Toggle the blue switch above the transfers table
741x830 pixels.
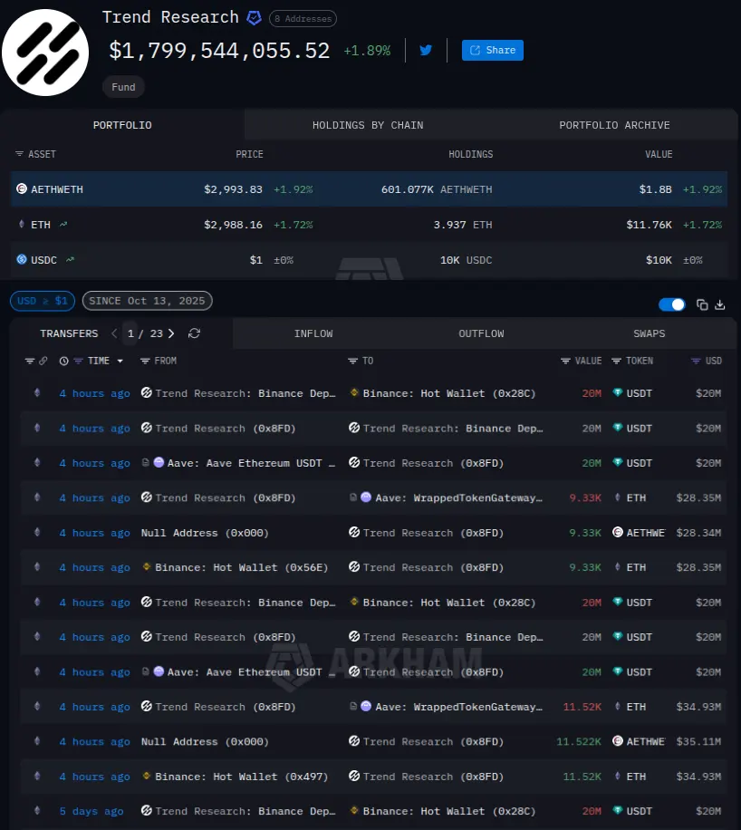coord(671,304)
